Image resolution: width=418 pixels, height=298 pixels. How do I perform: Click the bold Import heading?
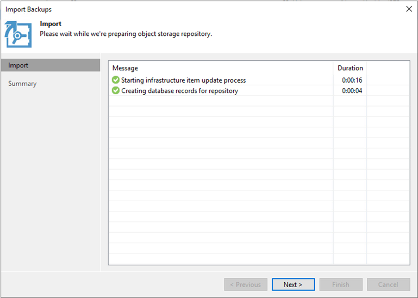(x=51, y=24)
